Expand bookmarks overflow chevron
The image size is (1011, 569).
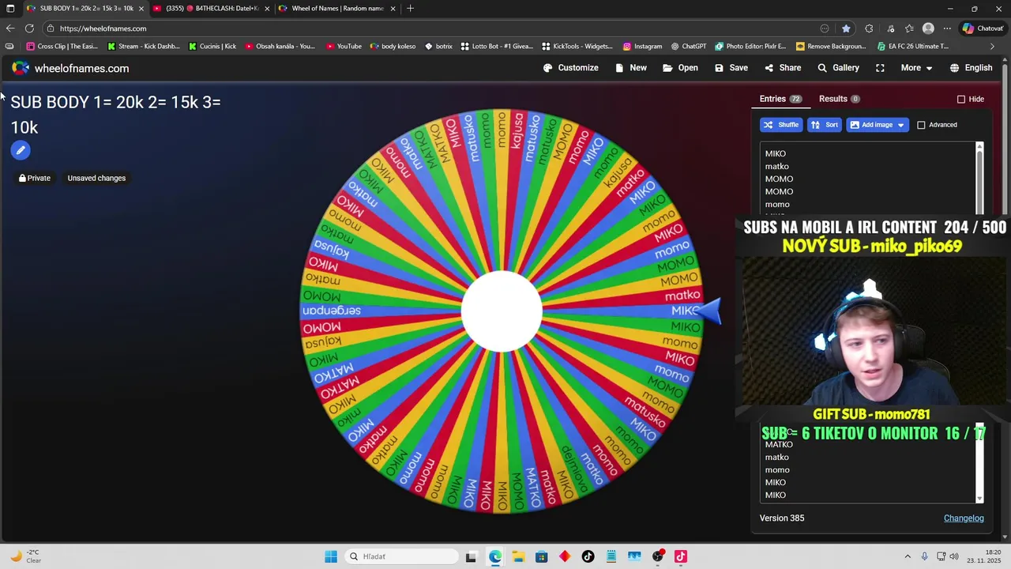pos(992,47)
